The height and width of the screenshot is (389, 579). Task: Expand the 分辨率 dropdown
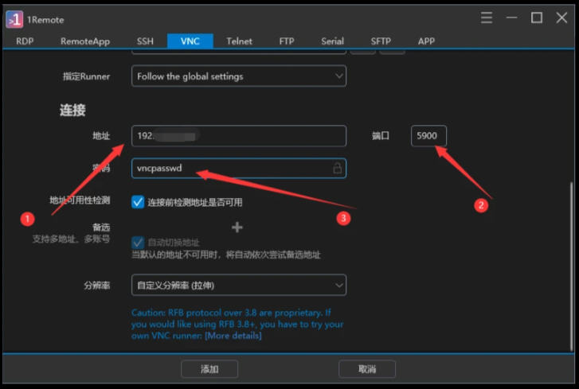click(239, 285)
